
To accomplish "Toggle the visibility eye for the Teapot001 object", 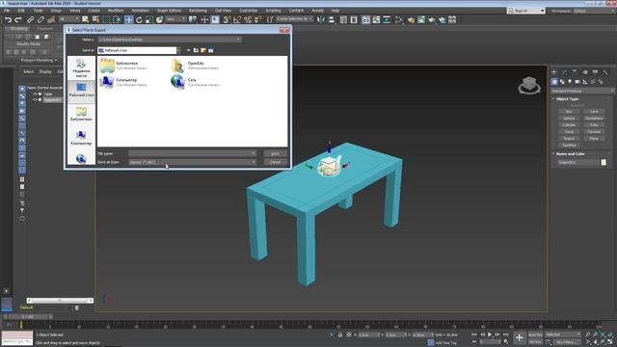I will coord(35,99).
